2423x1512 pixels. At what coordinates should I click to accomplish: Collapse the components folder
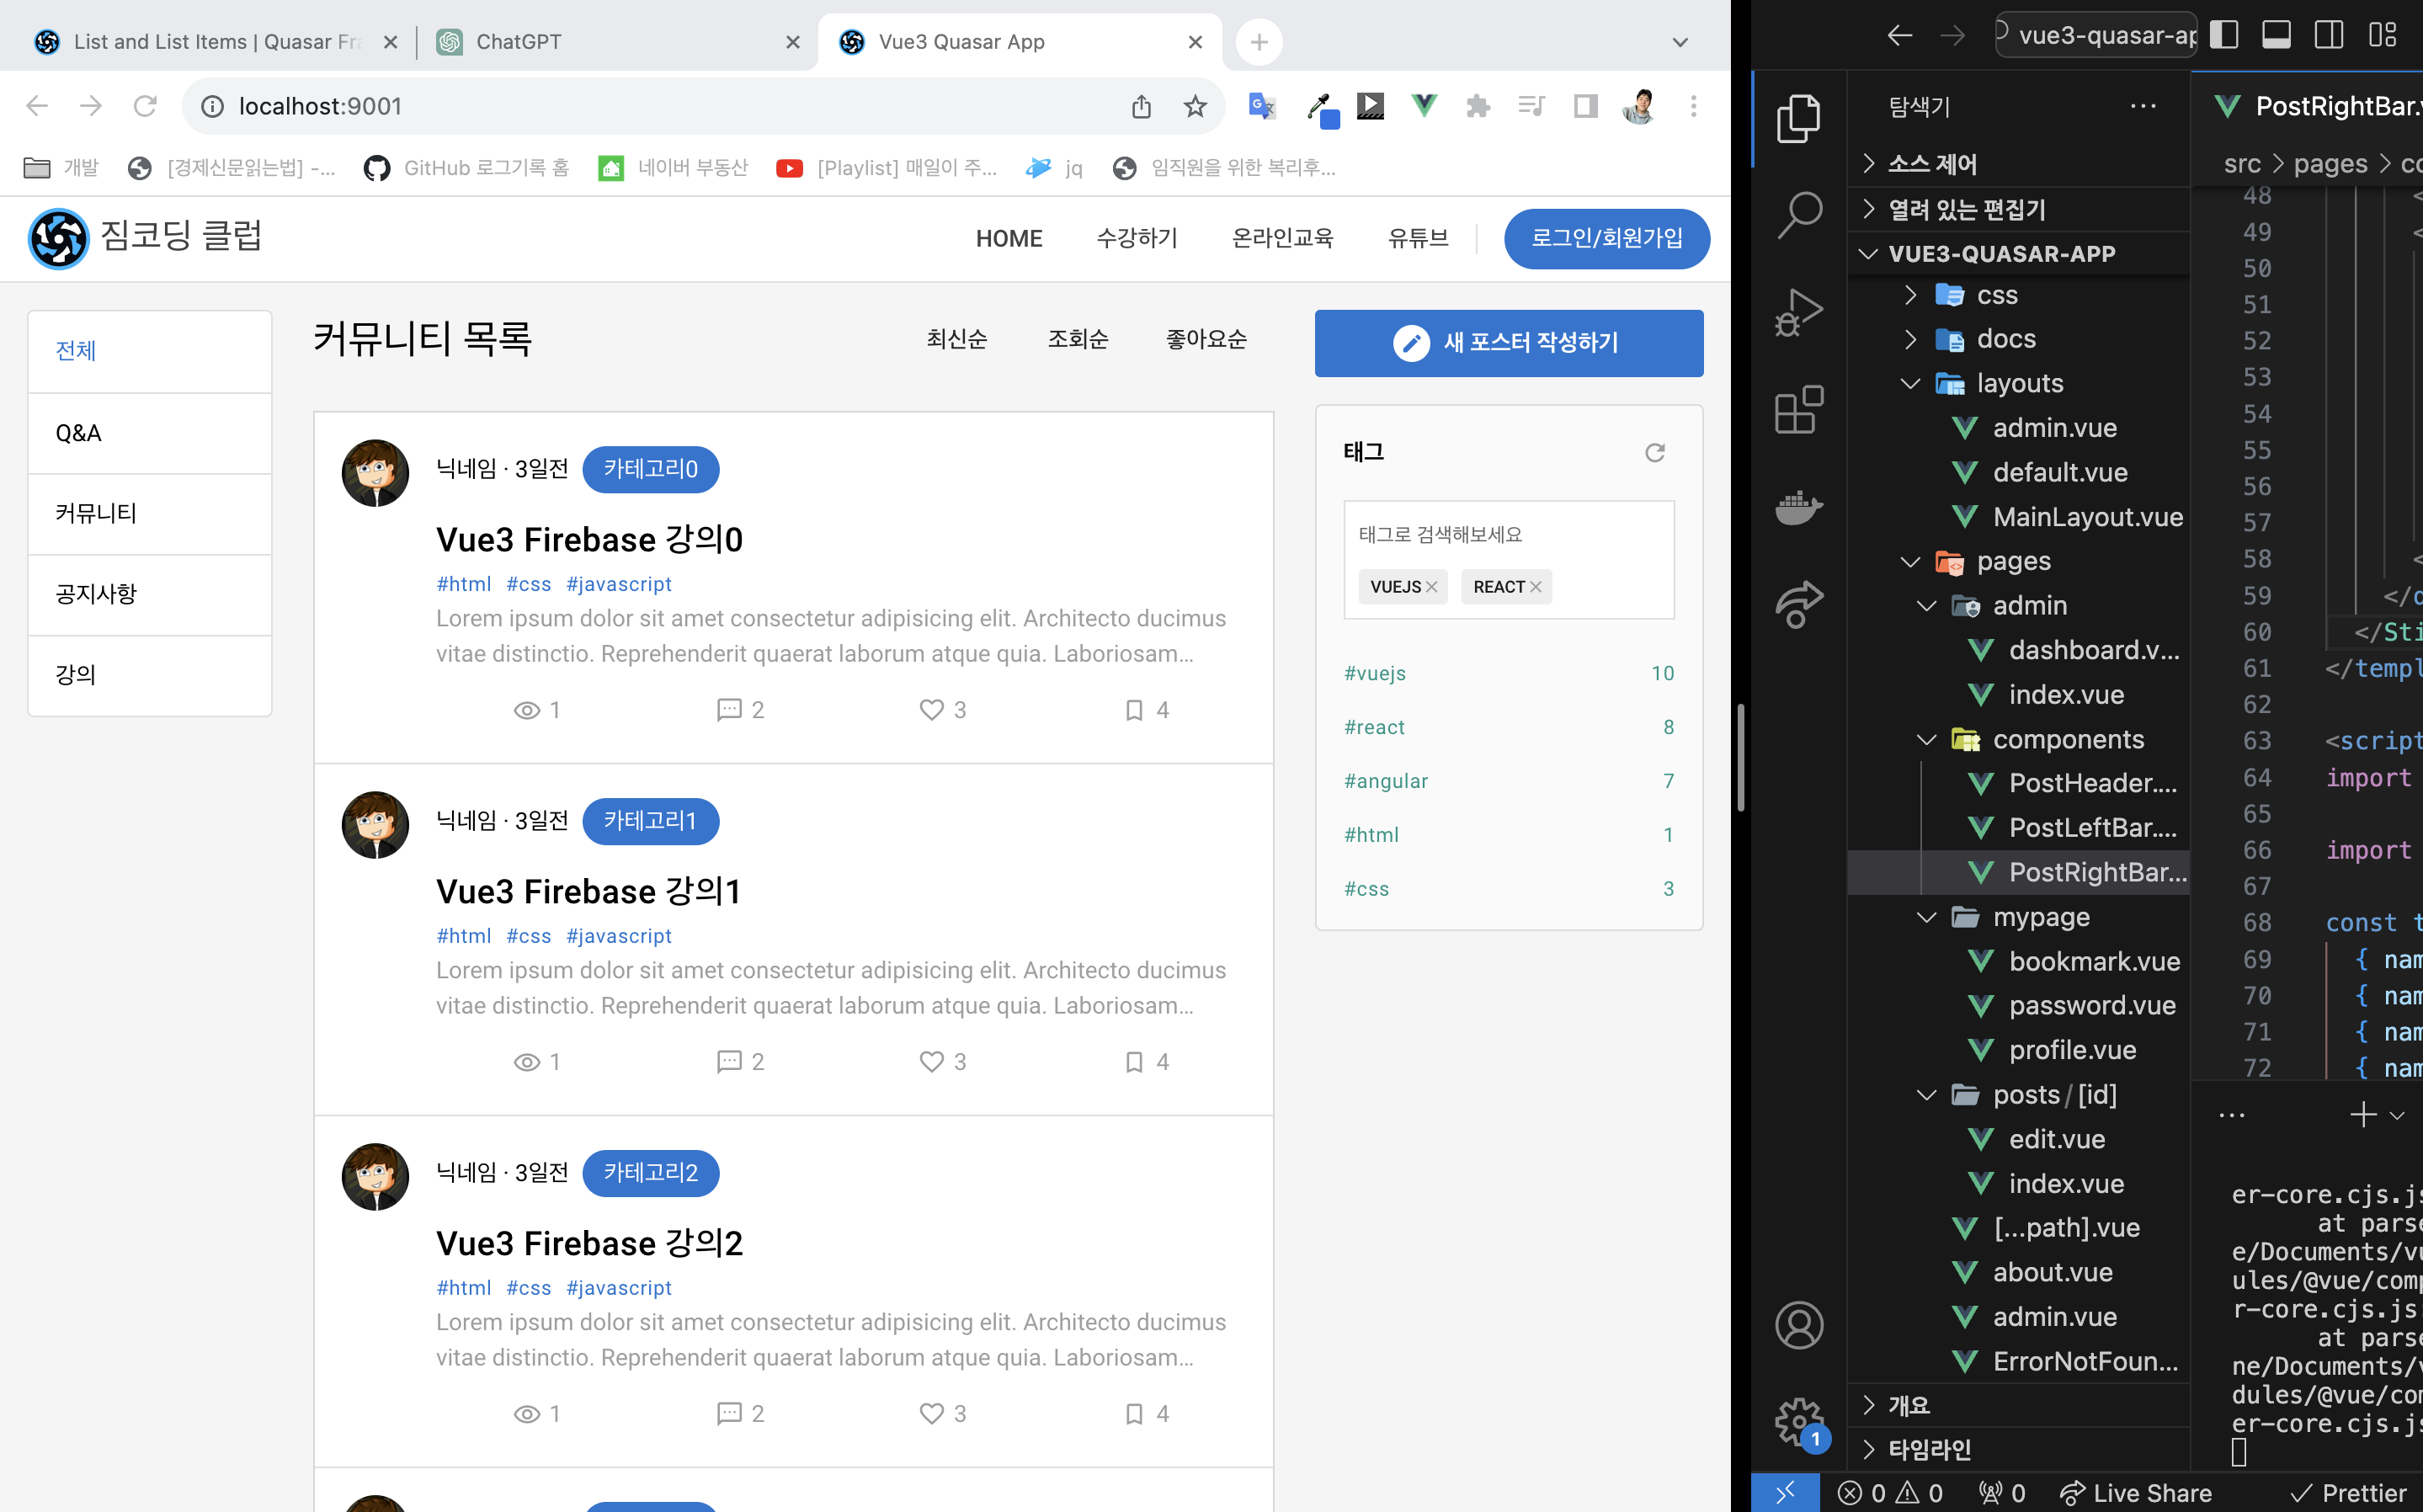2019,739
